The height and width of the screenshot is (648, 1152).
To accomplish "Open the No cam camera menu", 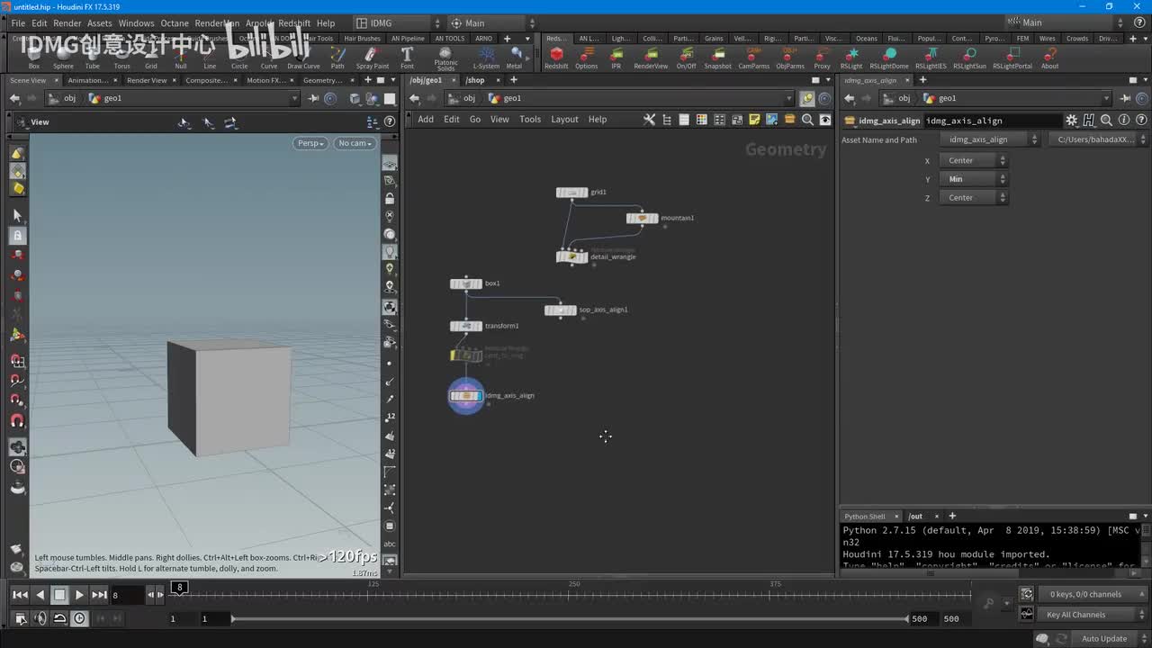I will click(x=355, y=143).
